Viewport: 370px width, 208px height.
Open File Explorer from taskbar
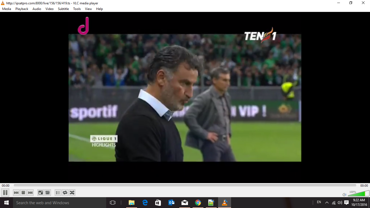click(x=131, y=203)
